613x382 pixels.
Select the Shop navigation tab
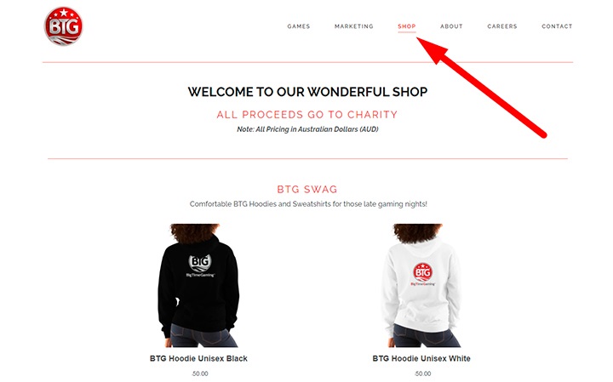coord(407,26)
